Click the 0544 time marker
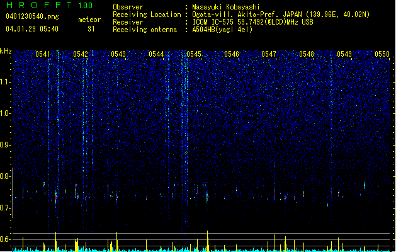396x252 pixels. click(x=156, y=54)
